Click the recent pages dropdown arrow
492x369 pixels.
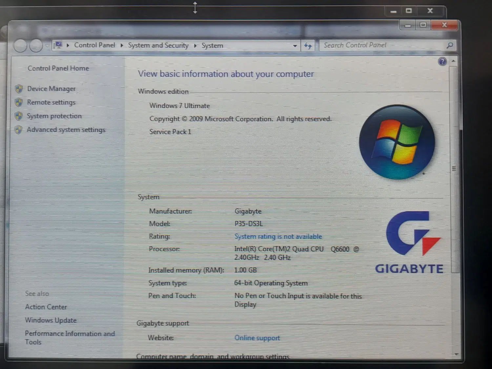47,46
